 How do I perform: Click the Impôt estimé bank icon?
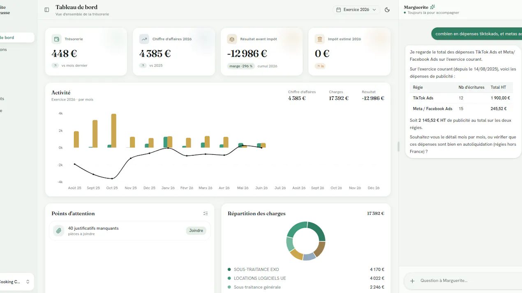coord(320,39)
